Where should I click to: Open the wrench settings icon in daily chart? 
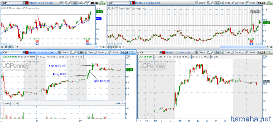point(70,3)
